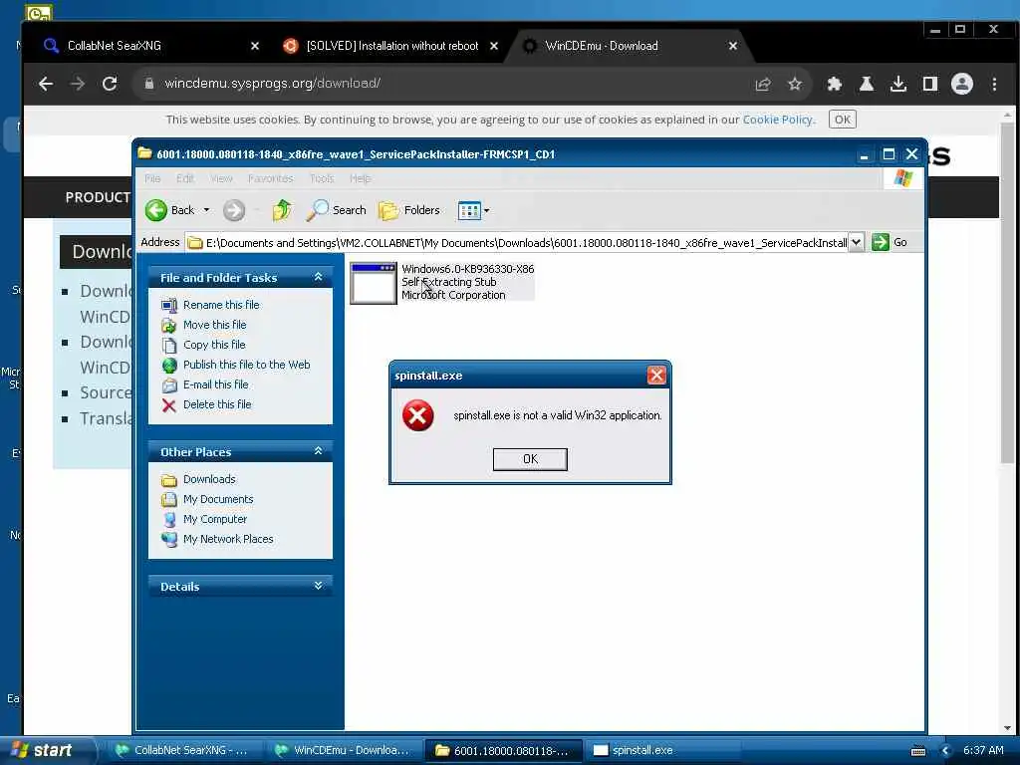Open My Network Places link
Image resolution: width=1020 pixels, height=765 pixels.
click(228, 539)
